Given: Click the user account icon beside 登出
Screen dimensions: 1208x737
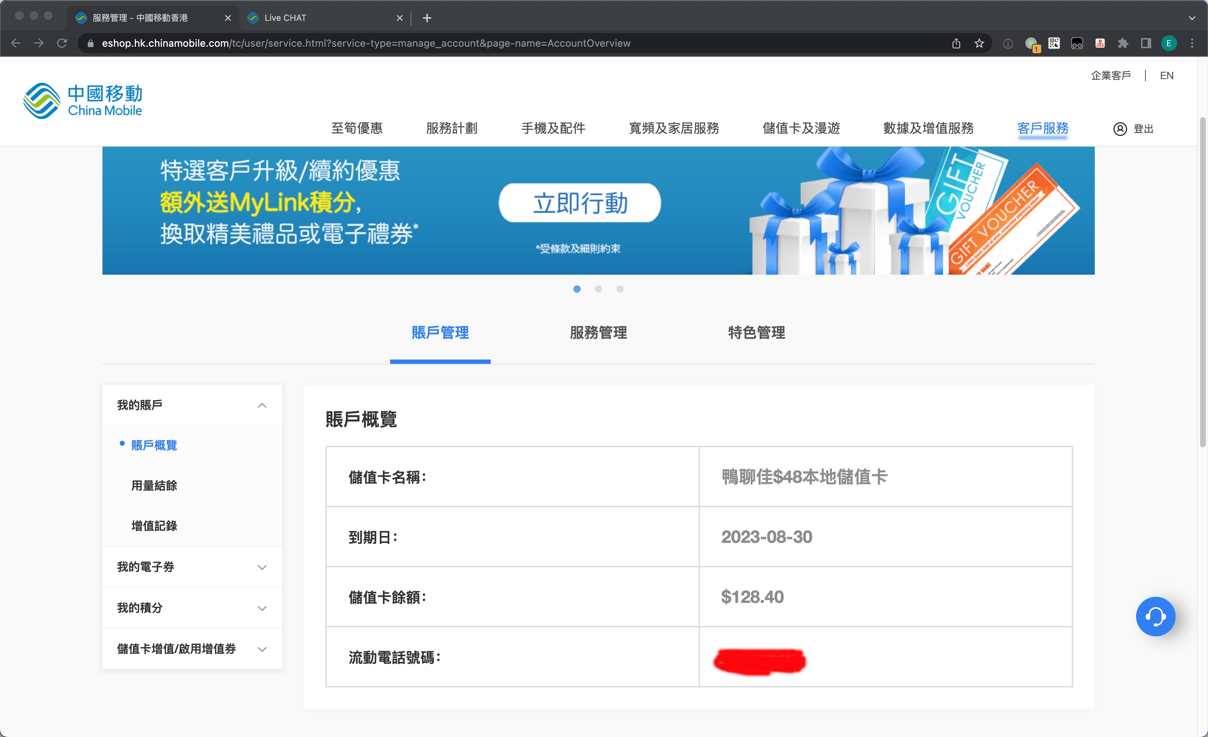Looking at the screenshot, I should tap(1120, 129).
